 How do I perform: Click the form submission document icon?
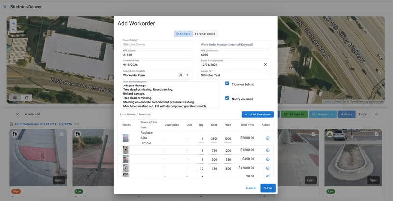[x=11, y=124]
